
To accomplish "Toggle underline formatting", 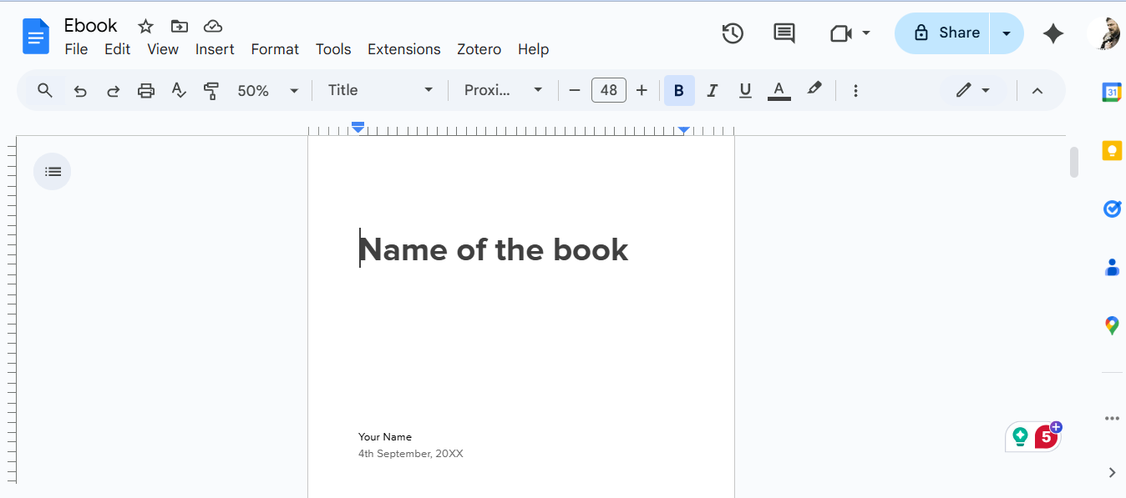I will point(745,89).
